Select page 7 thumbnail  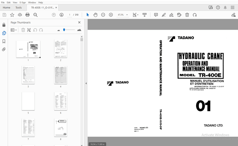click(x=28, y=128)
